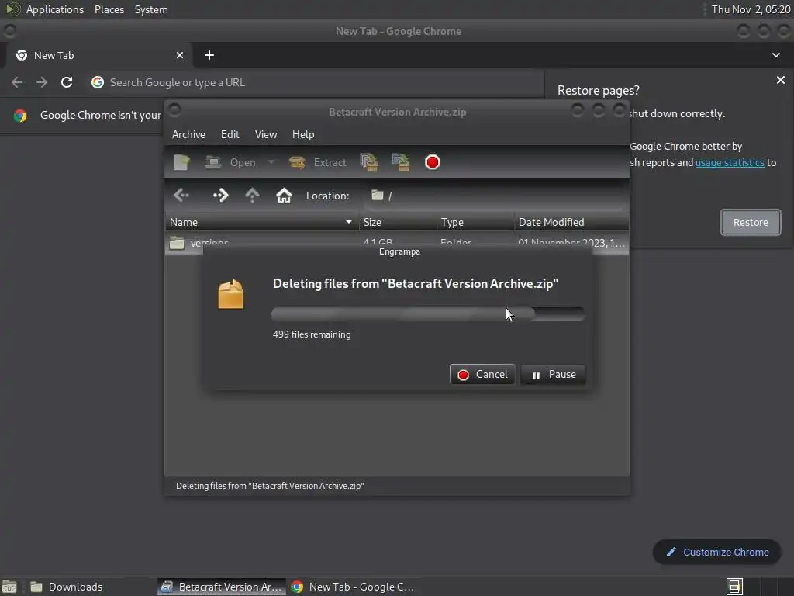This screenshot has width=794, height=596.
Task: Click Customize Chrome button
Action: [x=717, y=552]
